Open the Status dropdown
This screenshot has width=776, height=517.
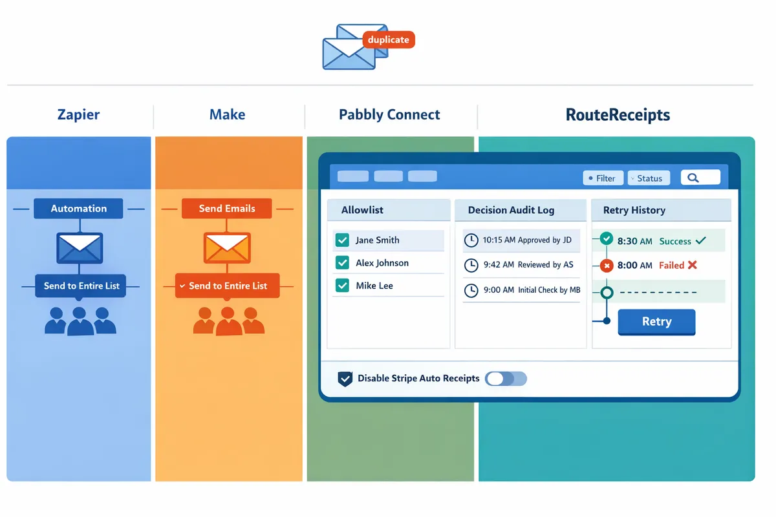pyautogui.click(x=649, y=178)
